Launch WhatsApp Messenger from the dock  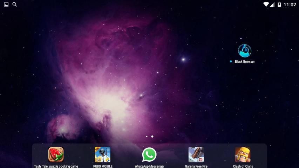point(149,154)
